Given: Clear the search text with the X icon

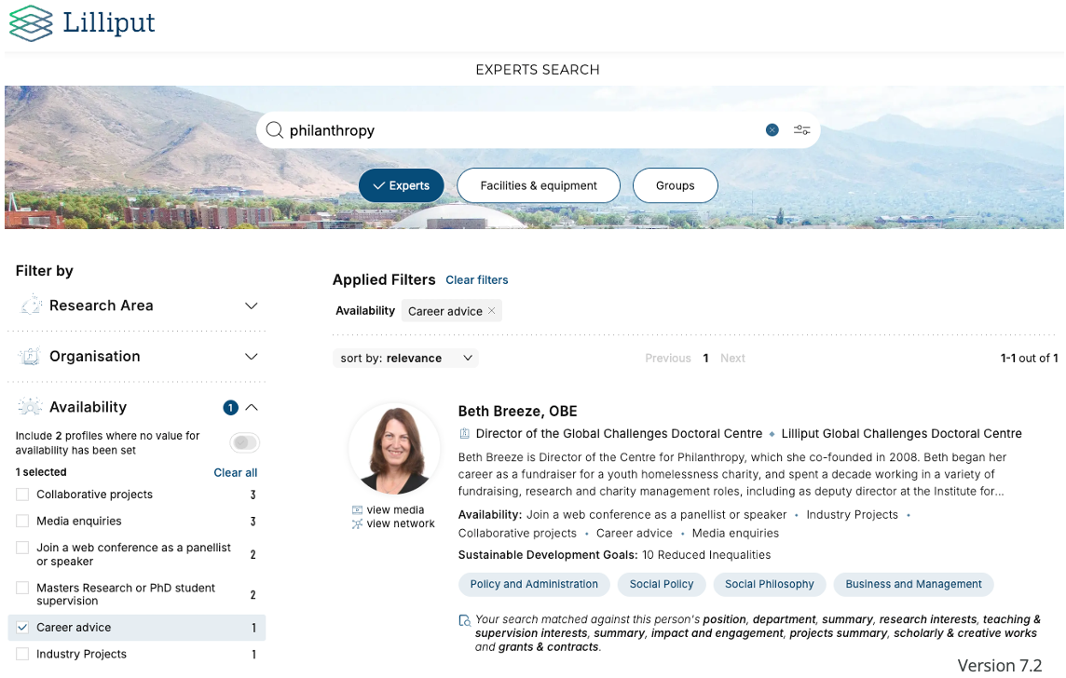Looking at the screenshot, I should pyautogui.click(x=772, y=130).
